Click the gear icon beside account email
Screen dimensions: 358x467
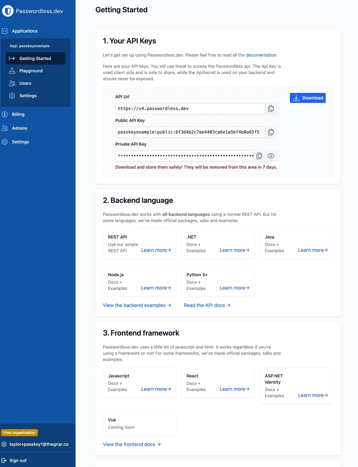(4, 444)
